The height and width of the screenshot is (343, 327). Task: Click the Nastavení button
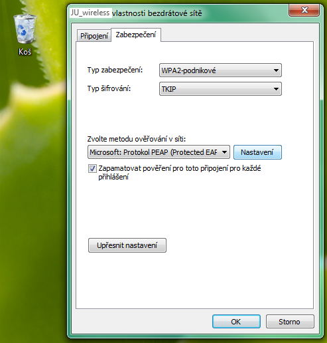coord(257,152)
